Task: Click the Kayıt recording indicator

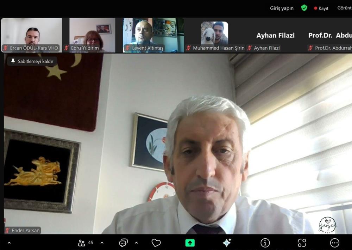Action: [x=321, y=8]
